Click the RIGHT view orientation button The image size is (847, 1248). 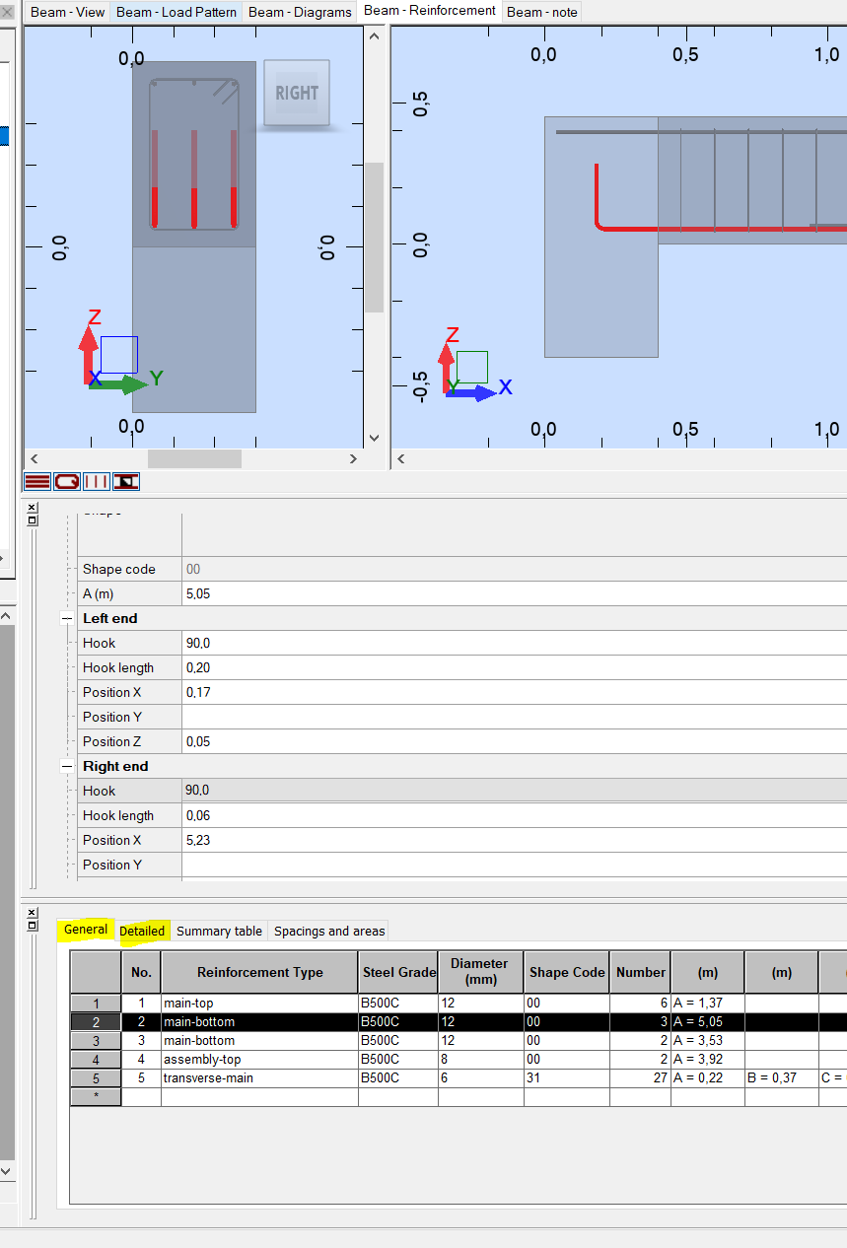coord(296,93)
